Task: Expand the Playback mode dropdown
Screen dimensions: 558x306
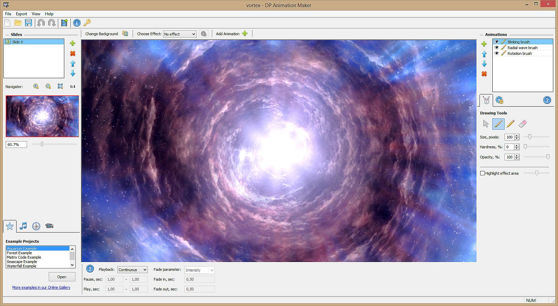Action: 132,270
